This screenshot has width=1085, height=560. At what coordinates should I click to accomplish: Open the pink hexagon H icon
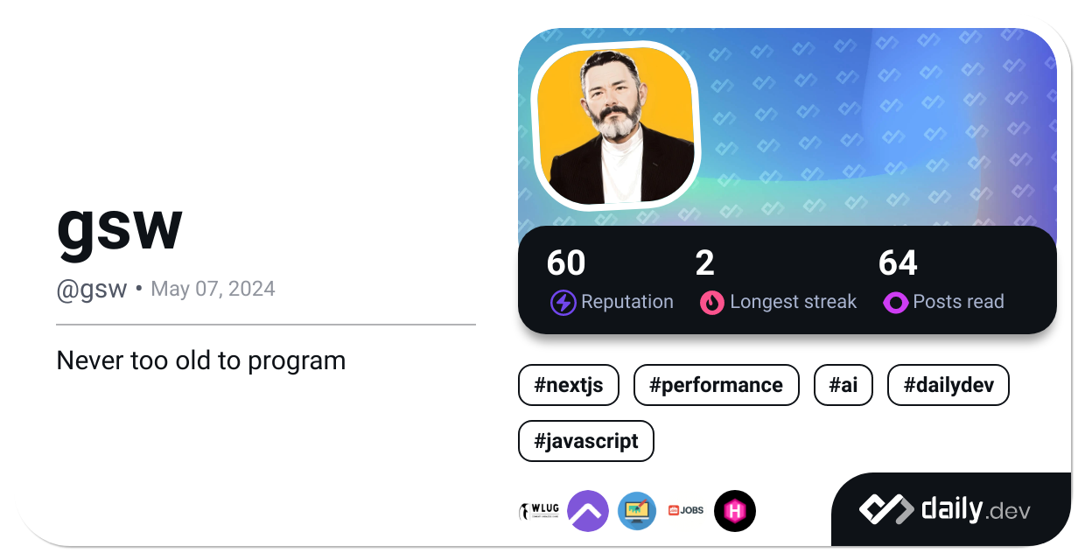pos(735,511)
